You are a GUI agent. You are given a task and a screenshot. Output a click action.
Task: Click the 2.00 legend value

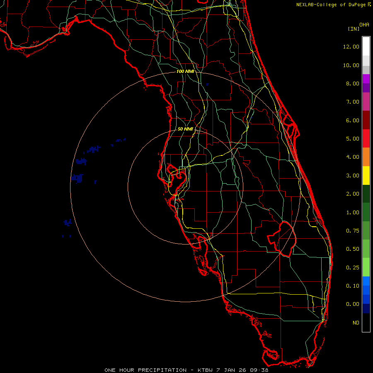click(x=353, y=194)
